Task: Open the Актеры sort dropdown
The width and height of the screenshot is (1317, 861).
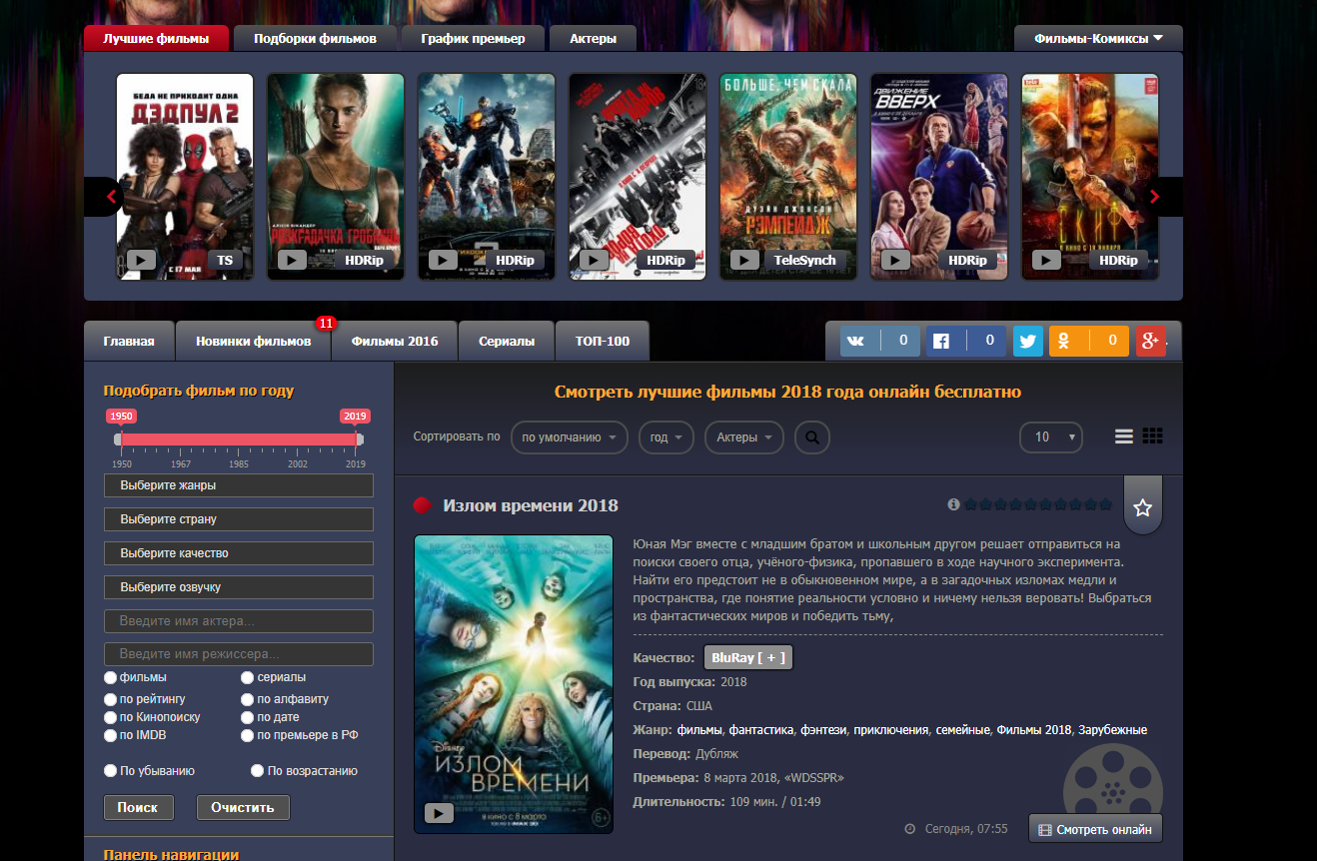Action: (744, 437)
